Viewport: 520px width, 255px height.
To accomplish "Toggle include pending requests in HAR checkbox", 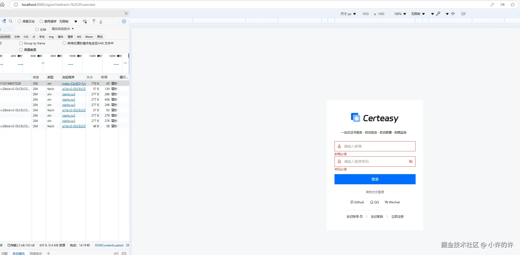I will pos(64,43).
